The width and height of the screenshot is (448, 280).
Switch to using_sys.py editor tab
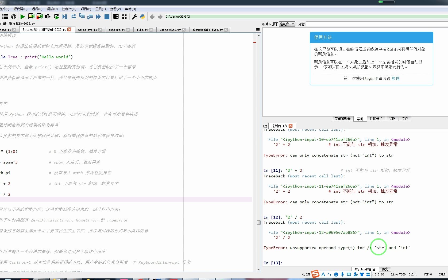[x=88, y=30]
